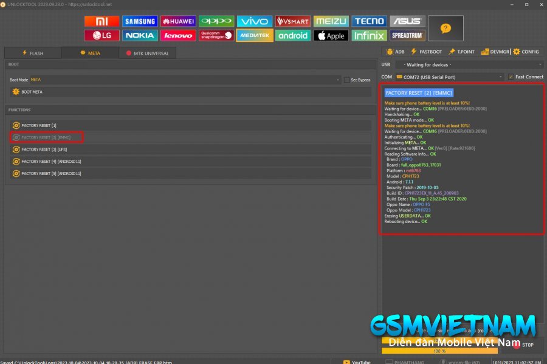Image resolution: width=547 pixels, height=364 pixels.
Task: Open the CONFIG settings
Action: point(526,52)
